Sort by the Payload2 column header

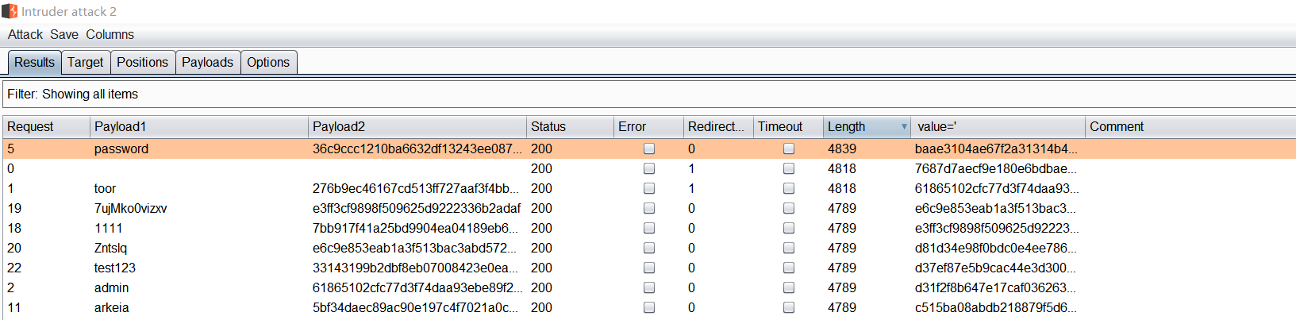(417, 126)
